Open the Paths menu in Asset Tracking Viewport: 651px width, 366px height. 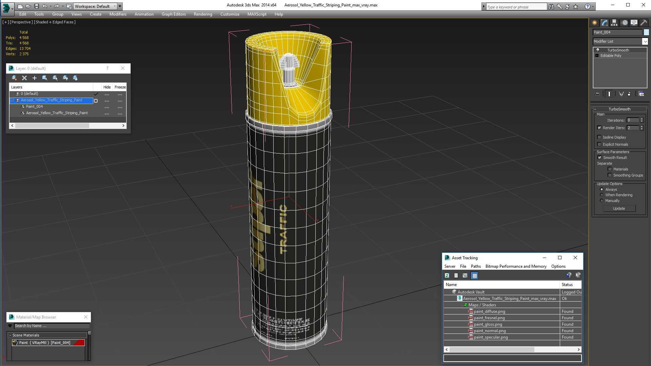pyautogui.click(x=476, y=266)
